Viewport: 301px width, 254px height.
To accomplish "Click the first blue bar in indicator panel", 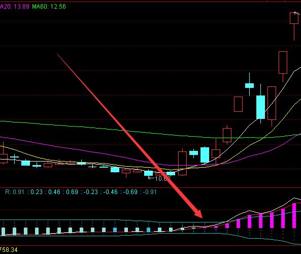I will [x=115, y=230].
